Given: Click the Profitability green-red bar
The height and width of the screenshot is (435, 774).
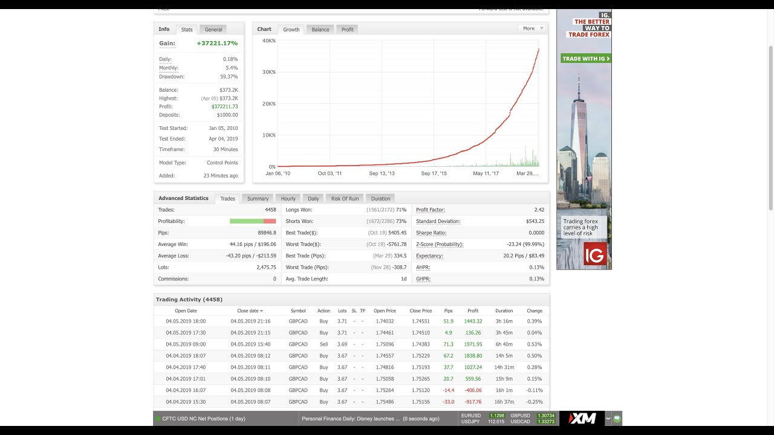Looking at the screenshot, I should point(253,221).
